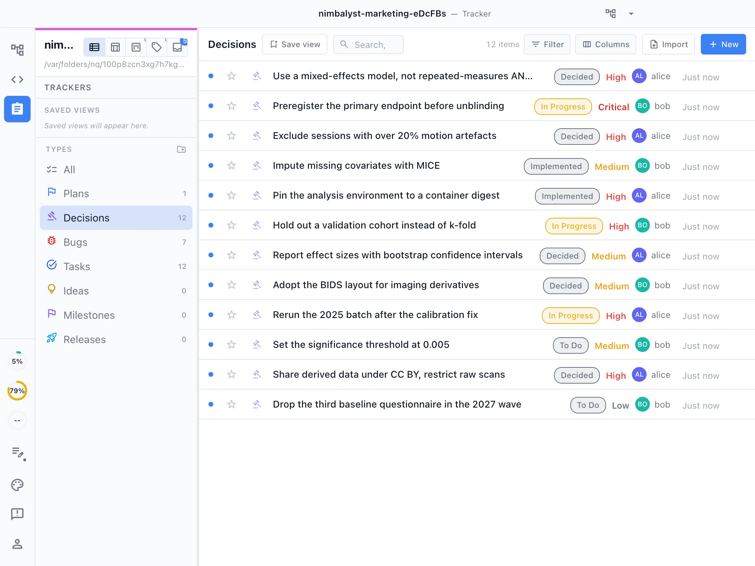Star the Set significance threshold decision

click(232, 345)
